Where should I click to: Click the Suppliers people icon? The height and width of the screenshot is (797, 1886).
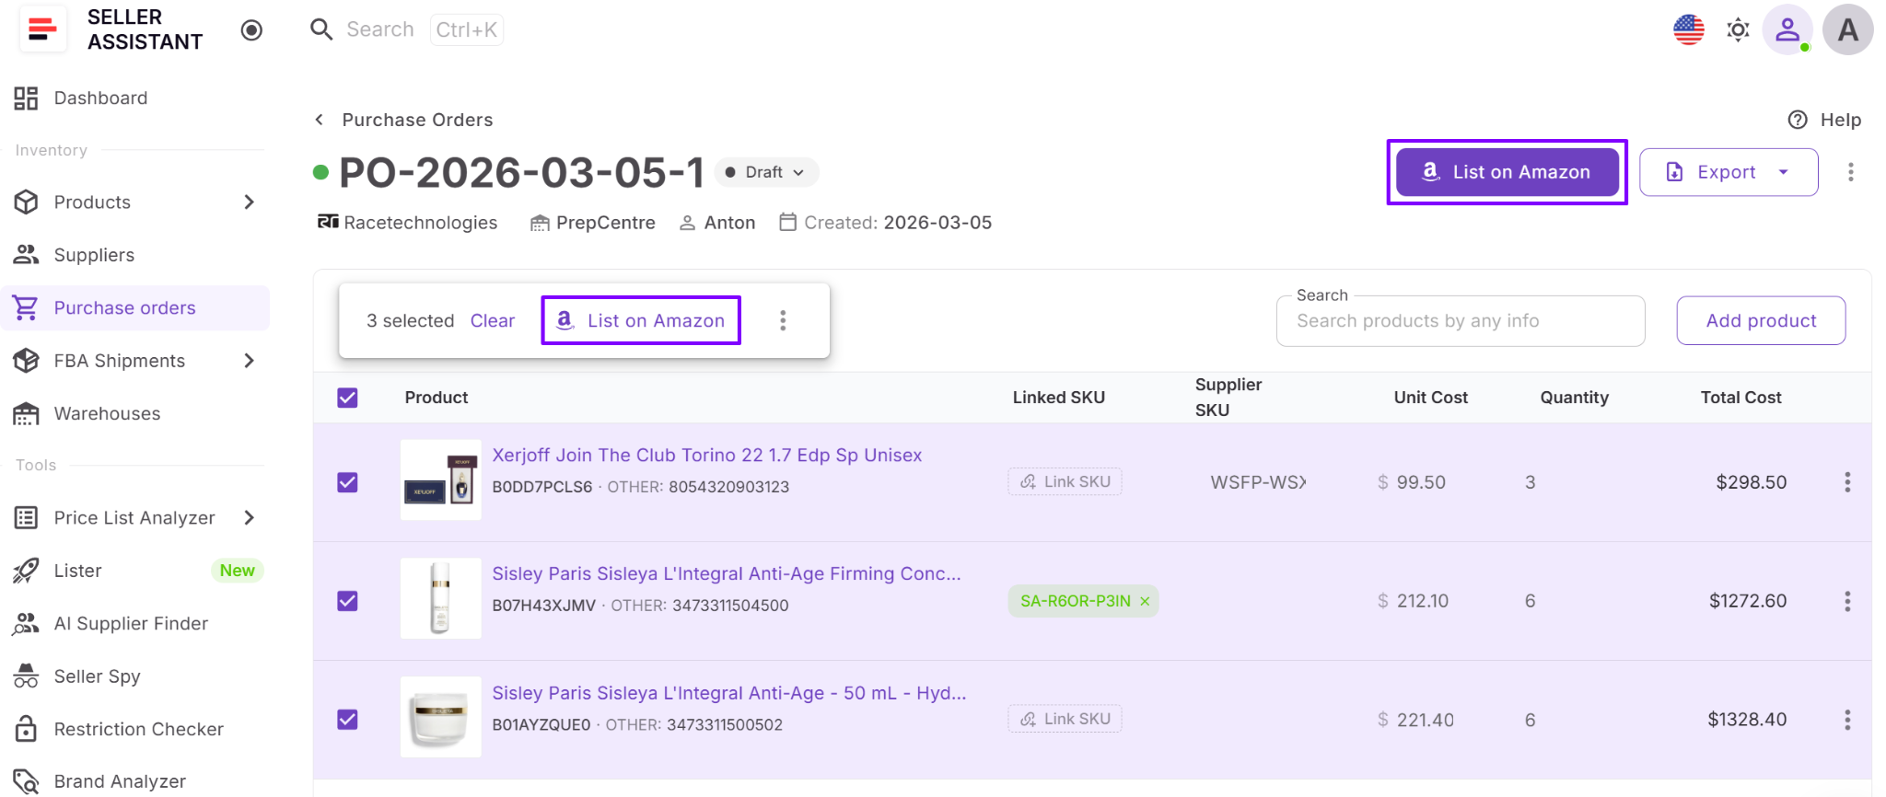tap(26, 255)
